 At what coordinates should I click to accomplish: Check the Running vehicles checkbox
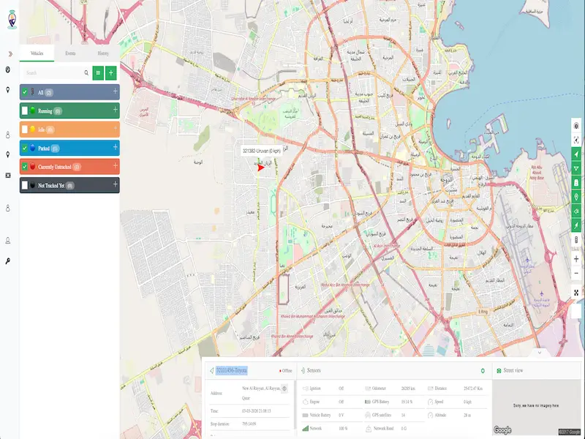pyautogui.click(x=24, y=110)
